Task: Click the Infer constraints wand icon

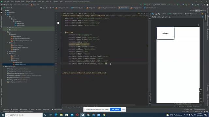Action: click(166, 17)
